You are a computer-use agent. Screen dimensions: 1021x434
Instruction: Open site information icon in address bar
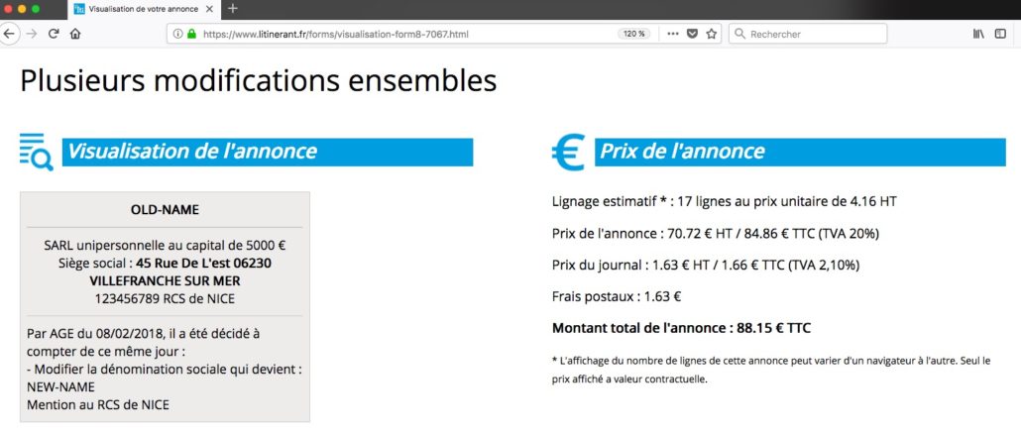(177, 34)
